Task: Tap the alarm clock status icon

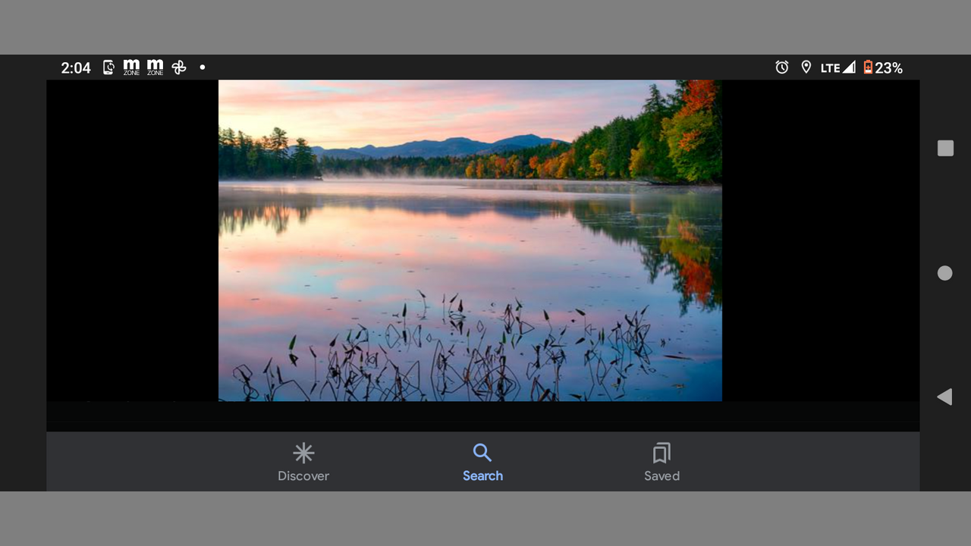Action: (x=781, y=67)
